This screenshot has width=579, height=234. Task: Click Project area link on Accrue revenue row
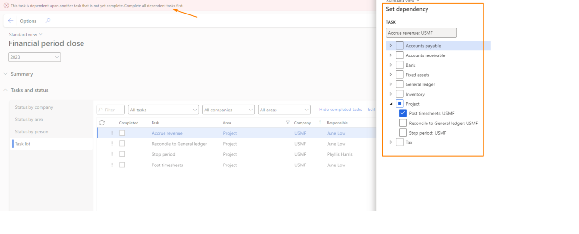point(230,133)
